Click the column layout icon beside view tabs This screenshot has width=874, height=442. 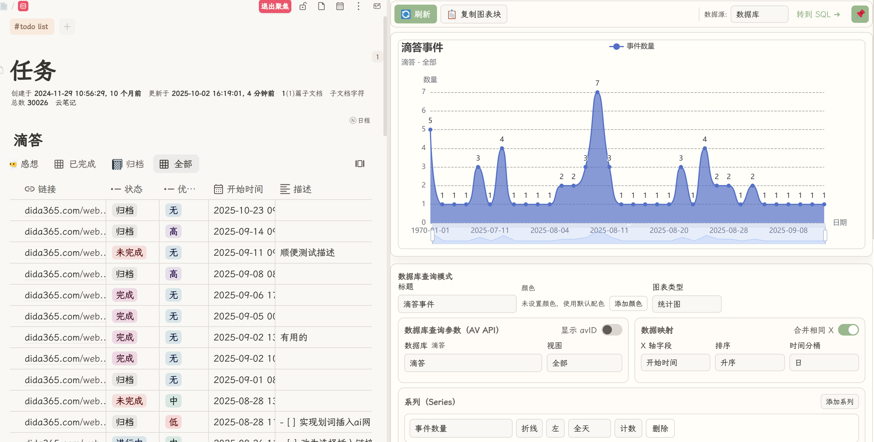click(x=360, y=164)
